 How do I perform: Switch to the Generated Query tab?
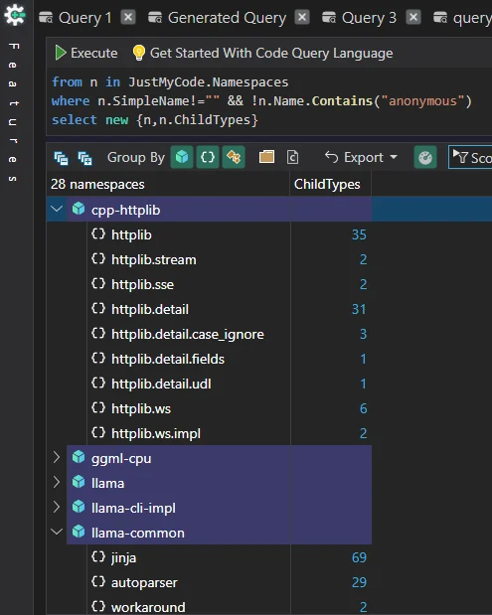[227, 18]
